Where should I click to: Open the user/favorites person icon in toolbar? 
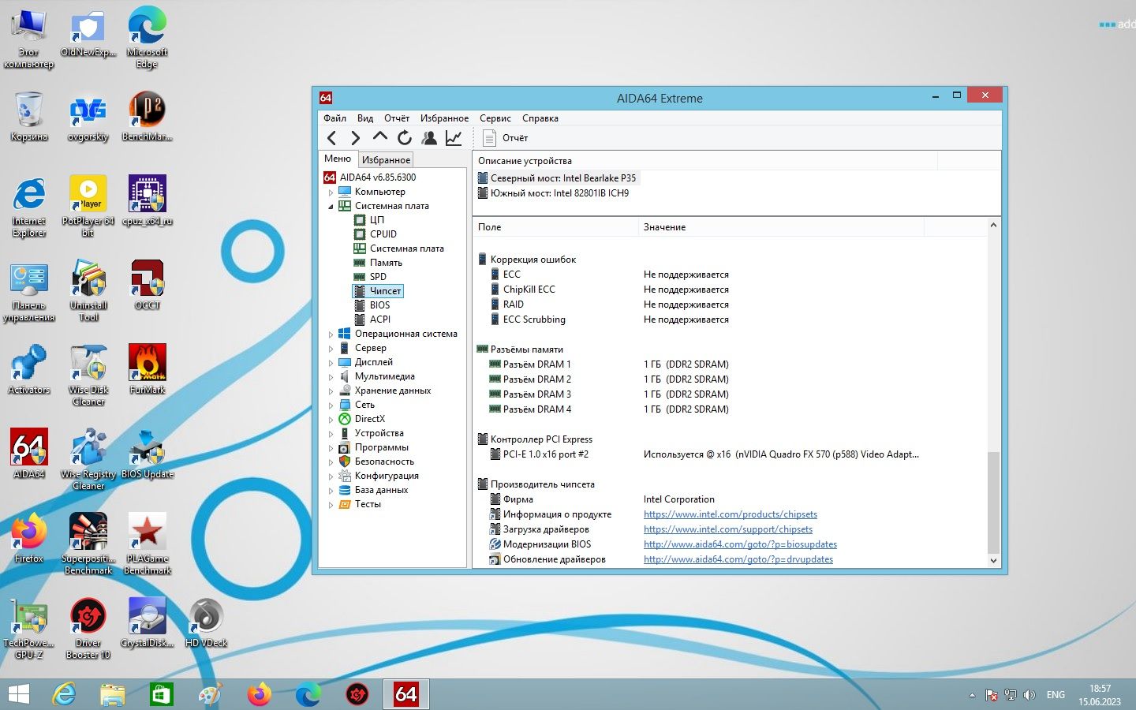tap(429, 138)
